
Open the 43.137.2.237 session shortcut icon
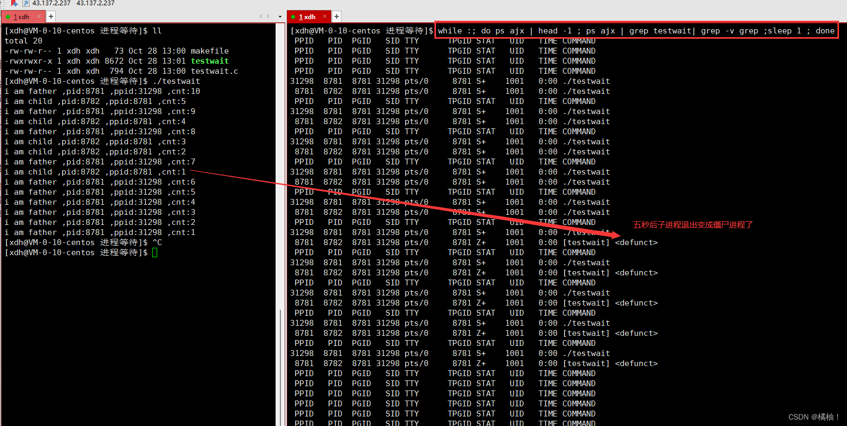25,3
